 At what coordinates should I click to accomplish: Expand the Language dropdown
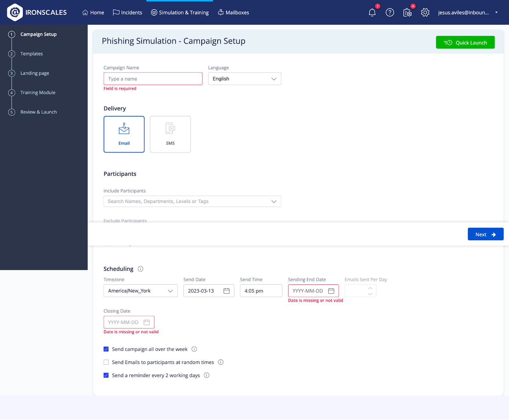244,79
